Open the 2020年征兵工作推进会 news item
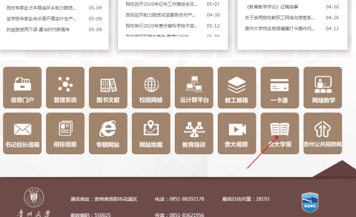 [161, 4]
